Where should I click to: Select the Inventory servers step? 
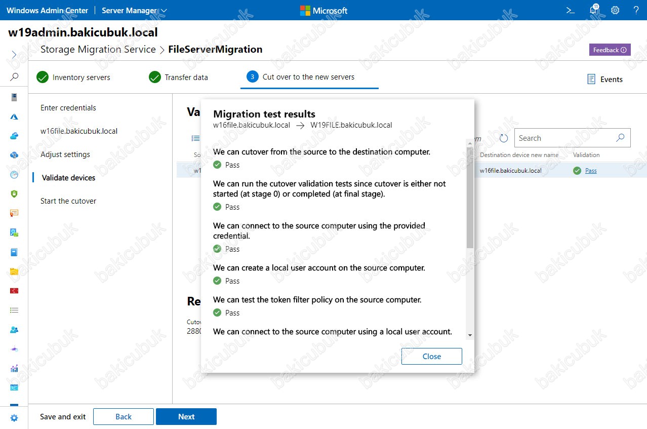73,77
